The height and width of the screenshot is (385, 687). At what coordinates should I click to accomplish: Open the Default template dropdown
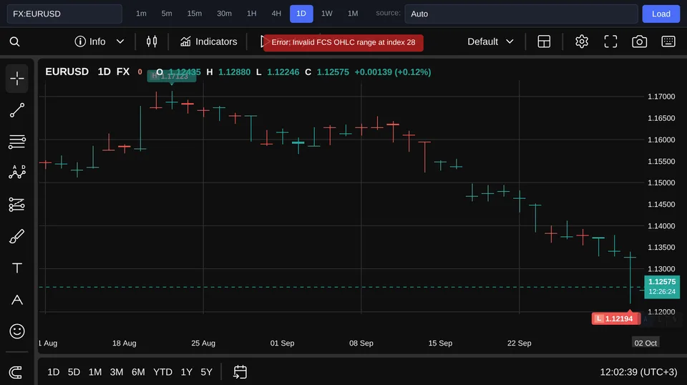pos(490,42)
